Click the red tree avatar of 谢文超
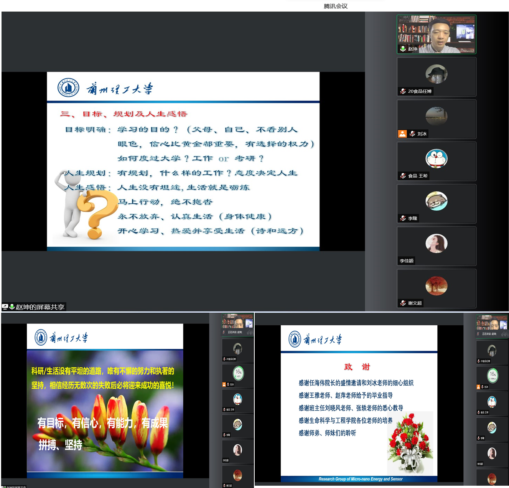This screenshot has width=509, height=488. pos(437,286)
